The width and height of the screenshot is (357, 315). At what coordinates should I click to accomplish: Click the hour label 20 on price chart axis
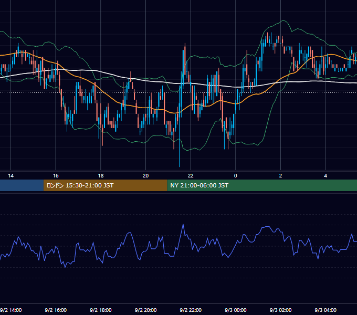click(x=146, y=176)
